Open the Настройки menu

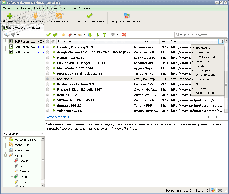click(68, 8)
